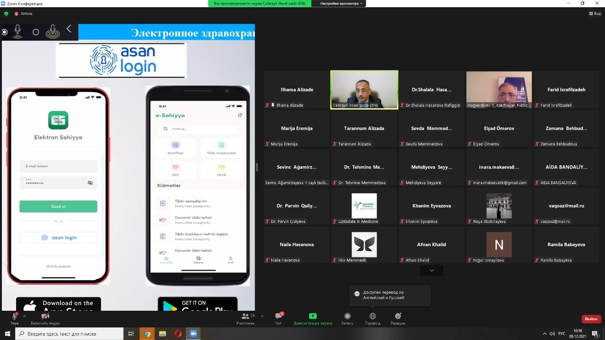Click the Khanim Eyvazova tile
605x340 pixels.
click(432, 206)
